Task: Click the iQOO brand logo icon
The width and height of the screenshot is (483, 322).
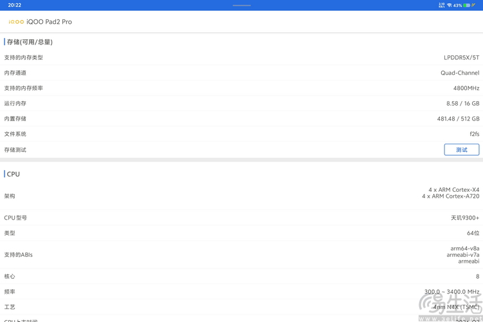Action: (x=16, y=22)
